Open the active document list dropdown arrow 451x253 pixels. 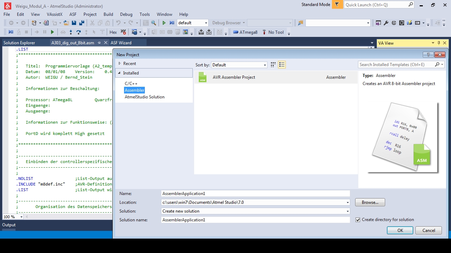372,43
